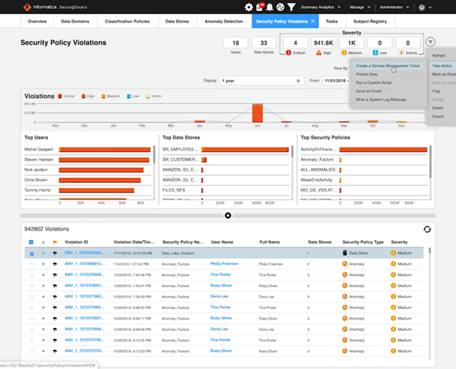Click the Tina Porter user name link

point(221,274)
